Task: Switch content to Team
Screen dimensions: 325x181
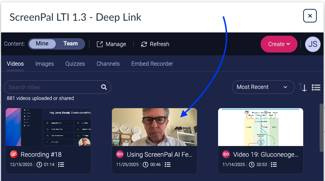Action: 70,44
